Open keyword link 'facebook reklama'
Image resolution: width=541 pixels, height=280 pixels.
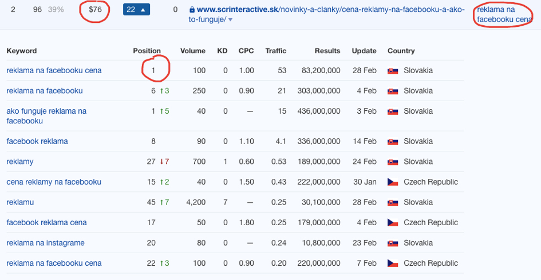click(x=37, y=142)
